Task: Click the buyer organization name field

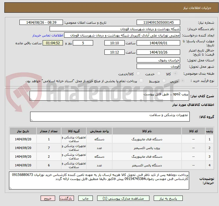Action: pyautogui.click(x=115, y=29)
